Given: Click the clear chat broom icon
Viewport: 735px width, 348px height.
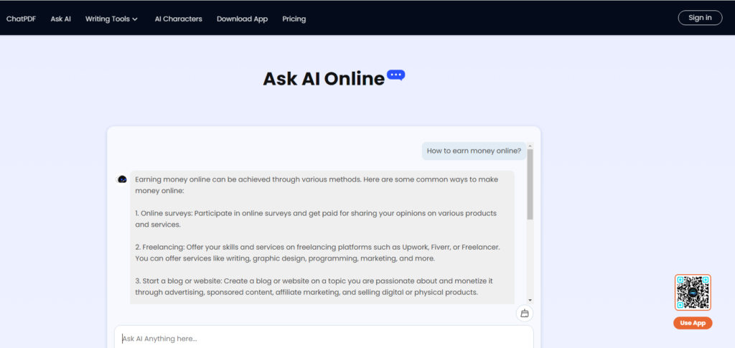Looking at the screenshot, I should point(525,314).
